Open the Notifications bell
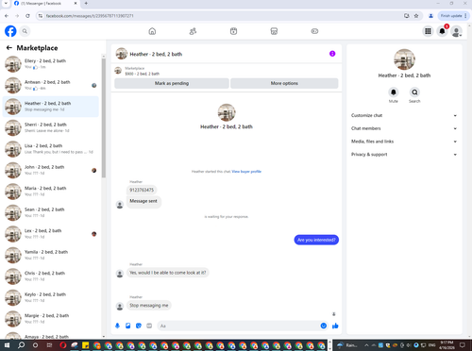Image resolution: width=472 pixels, height=351 pixels. coord(442,31)
